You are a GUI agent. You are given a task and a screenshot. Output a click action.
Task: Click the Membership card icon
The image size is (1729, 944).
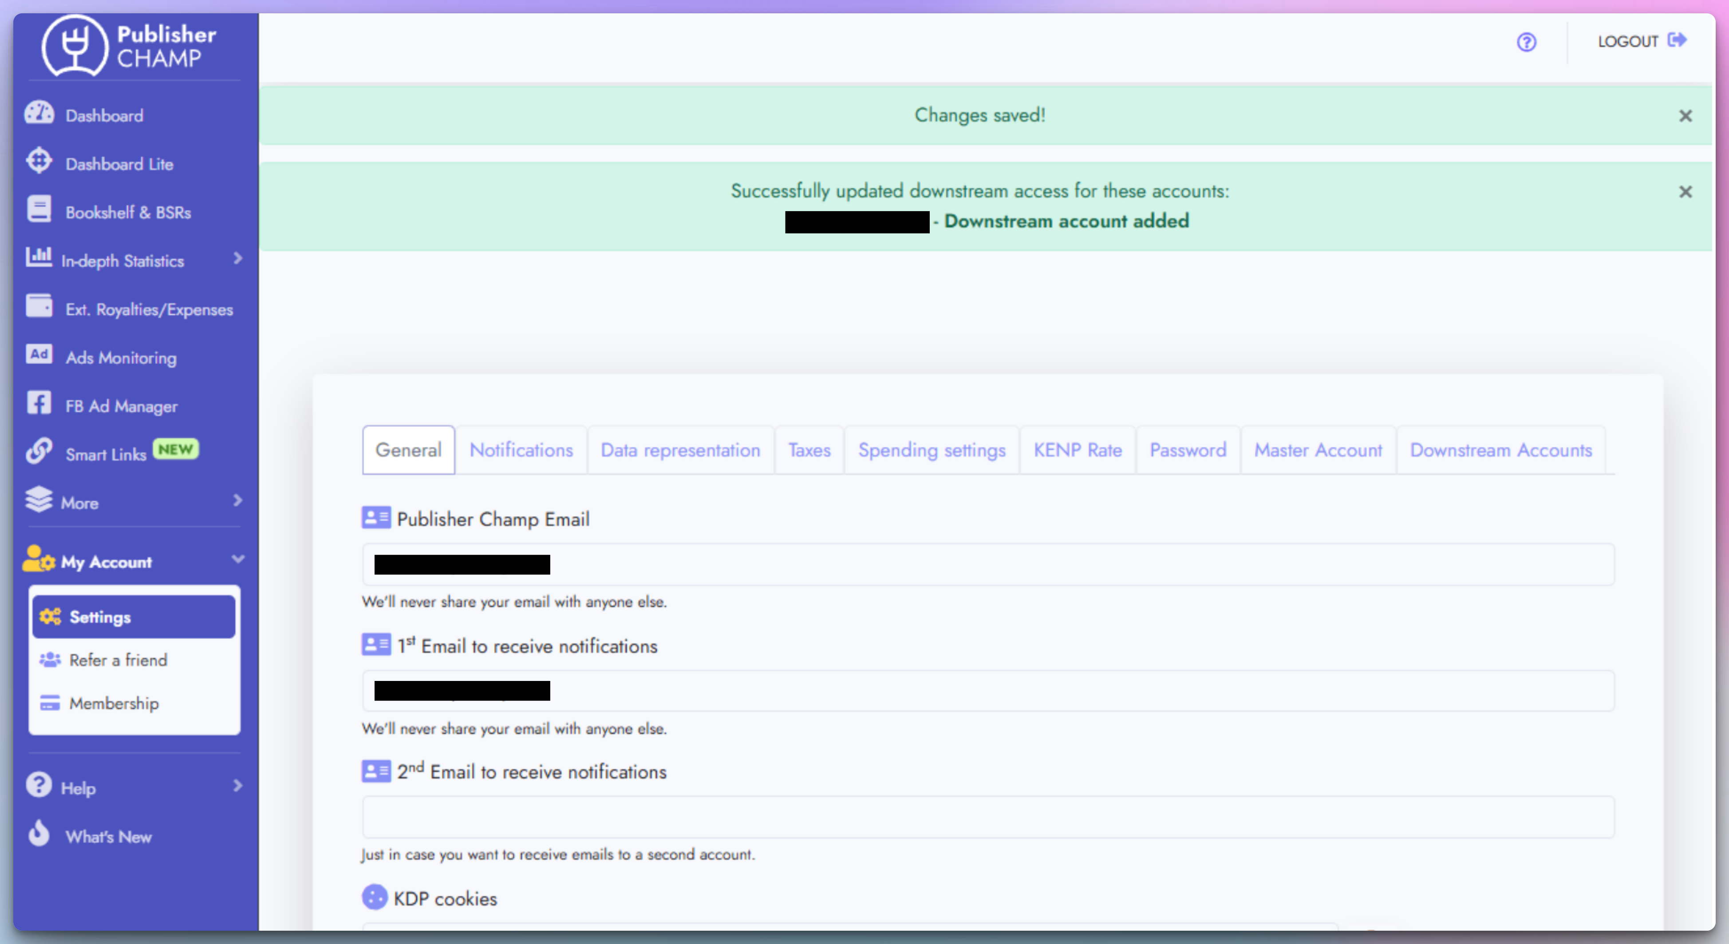[x=50, y=703]
